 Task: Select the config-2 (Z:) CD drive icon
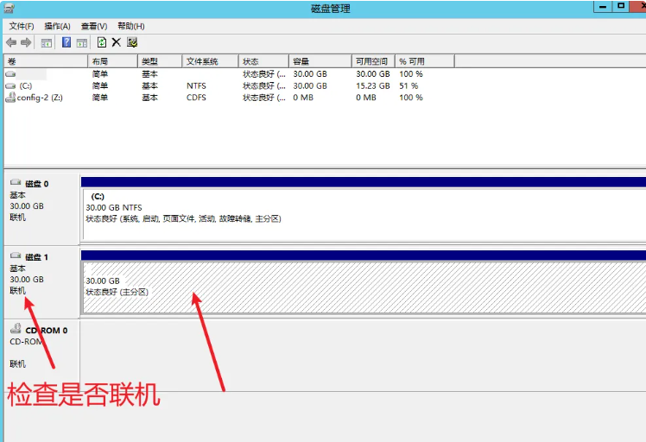tap(10, 98)
